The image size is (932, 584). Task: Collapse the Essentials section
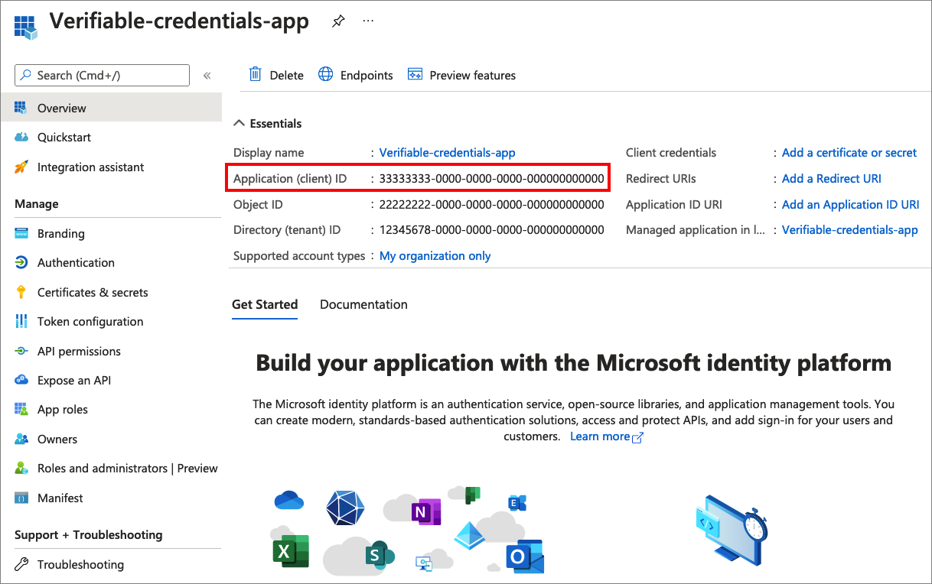click(240, 124)
